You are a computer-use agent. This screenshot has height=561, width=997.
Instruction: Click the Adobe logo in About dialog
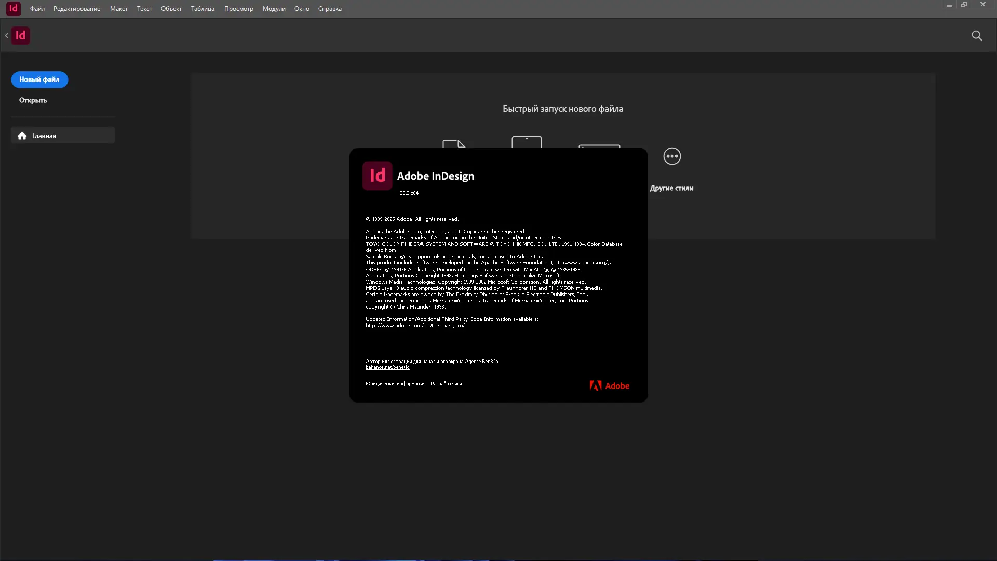point(609,385)
